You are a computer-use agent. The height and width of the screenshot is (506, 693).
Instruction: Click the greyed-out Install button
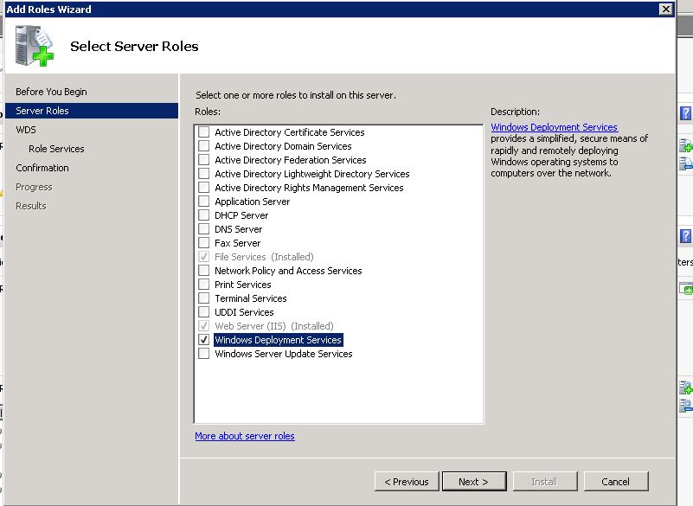pyautogui.click(x=545, y=481)
